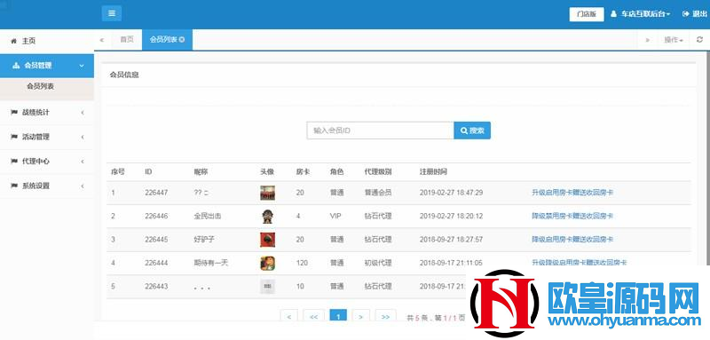710x340 pixels.
Task: Click the 搜索 search button
Action: pyautogui.click(x=472, y=130)
